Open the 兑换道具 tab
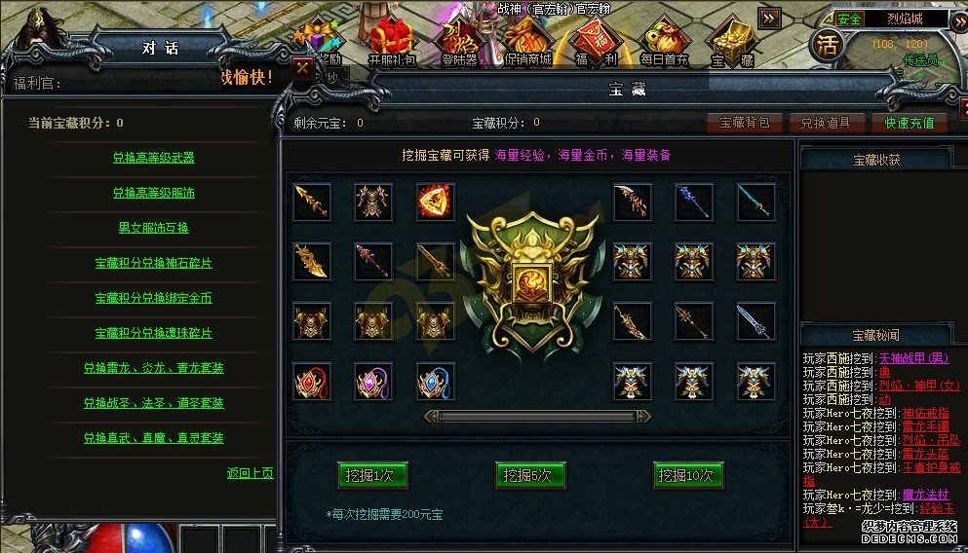Screen dimensions: 968x553 pyautogui.click(x=826, y=123)
